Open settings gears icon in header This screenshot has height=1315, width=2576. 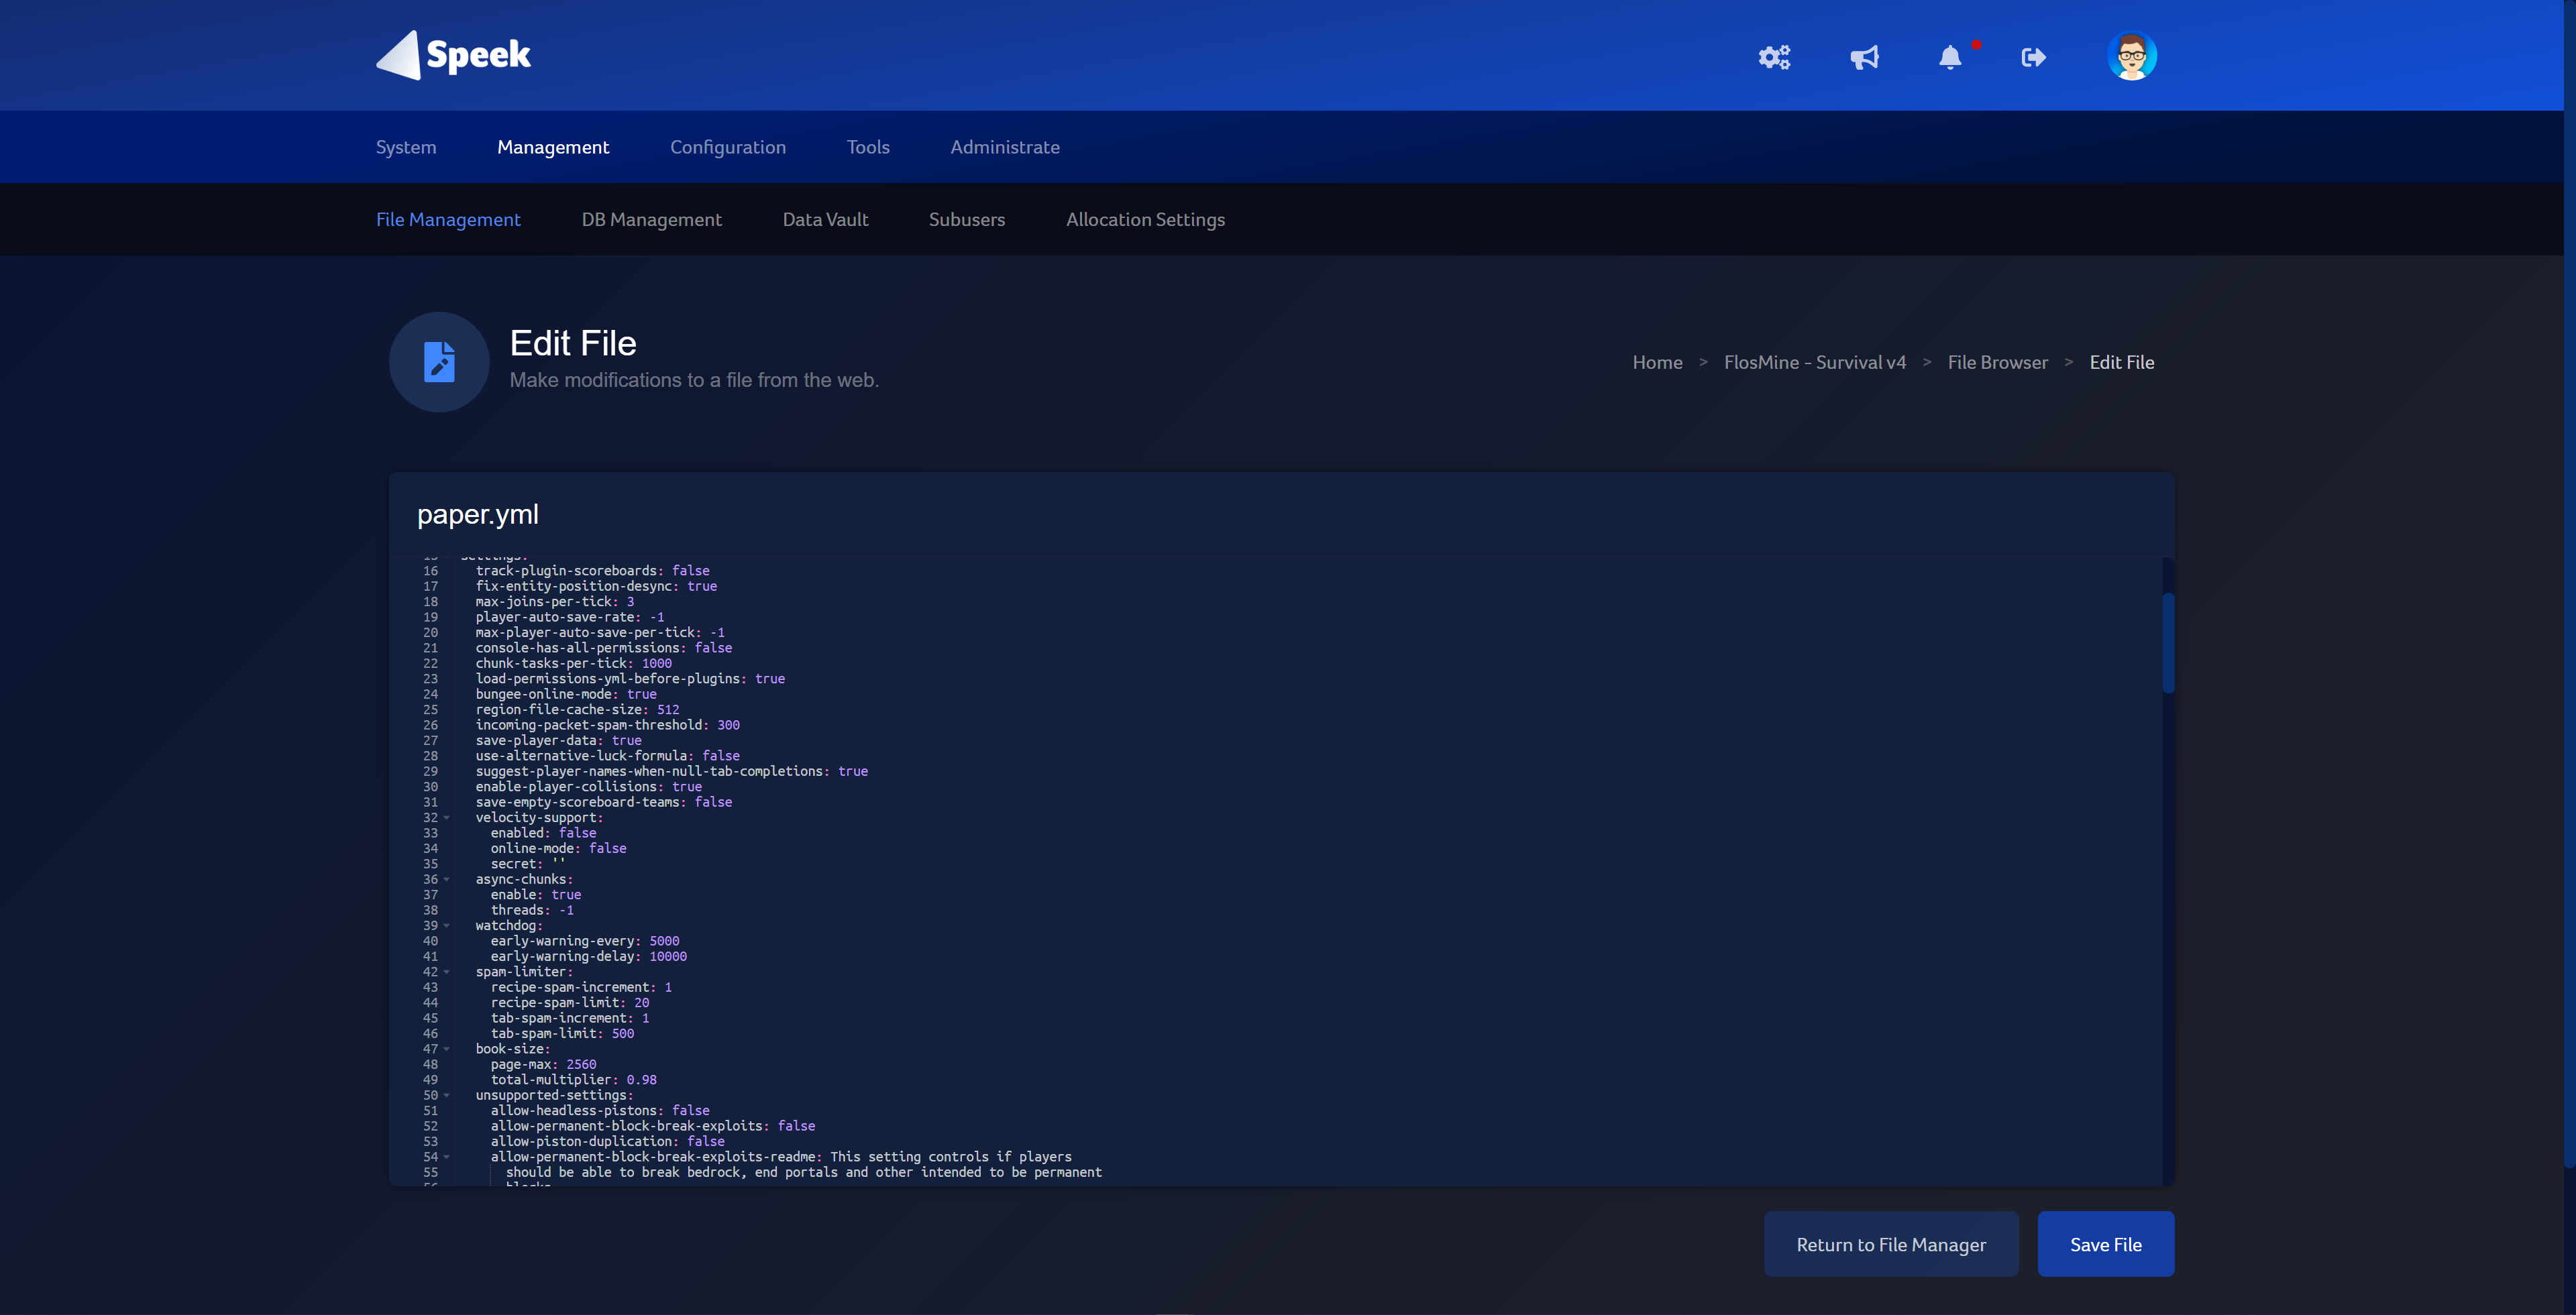pos(1774,57)
